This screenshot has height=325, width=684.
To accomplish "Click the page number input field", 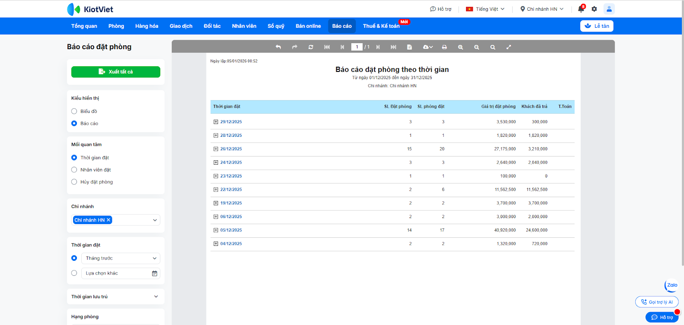I will click(357, 47).
